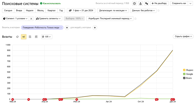195x105 pixels.
Task: Select the Квартал period tab
Action: pos(51,11)
